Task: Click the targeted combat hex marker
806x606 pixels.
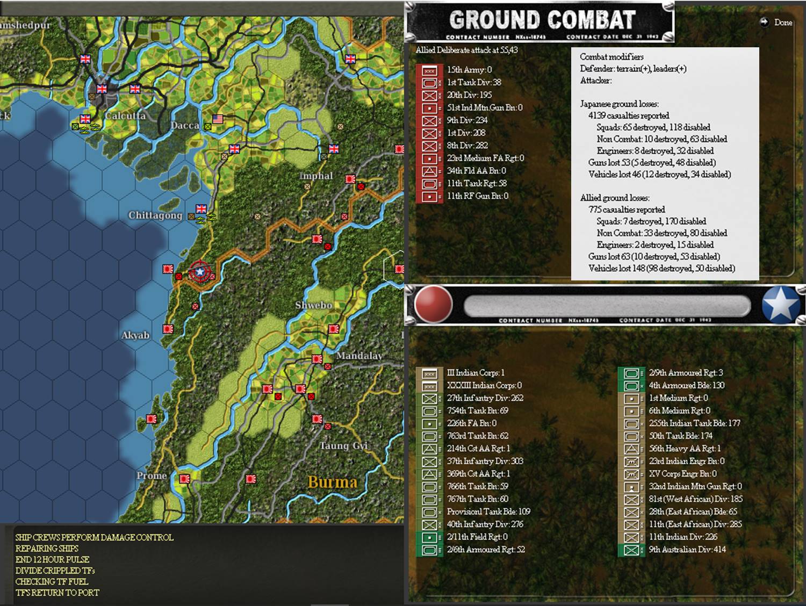Action: click(200, 272)
